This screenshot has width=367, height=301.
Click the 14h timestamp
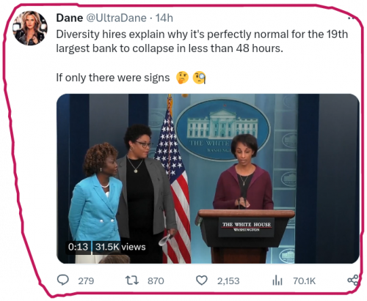[164, 18]
